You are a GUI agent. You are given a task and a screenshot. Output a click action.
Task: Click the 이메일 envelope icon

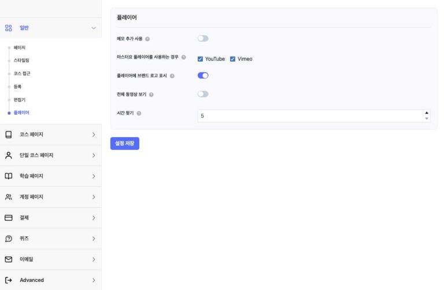[9, 259]
